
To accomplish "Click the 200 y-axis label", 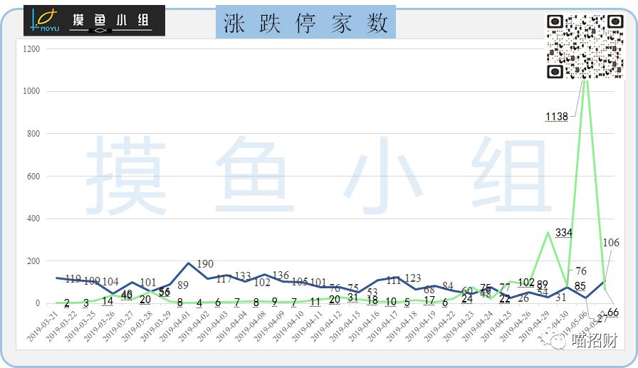I will pos(33,261).
